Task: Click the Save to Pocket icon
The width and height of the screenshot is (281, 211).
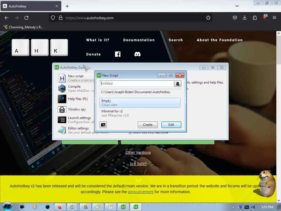Action: click(235, 18)
